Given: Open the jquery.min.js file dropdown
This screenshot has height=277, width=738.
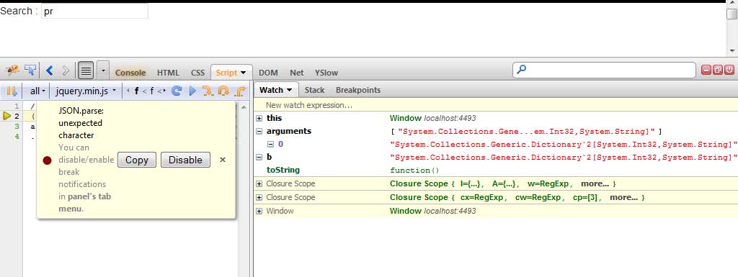Looking at the screenshot, I should 85,91.
